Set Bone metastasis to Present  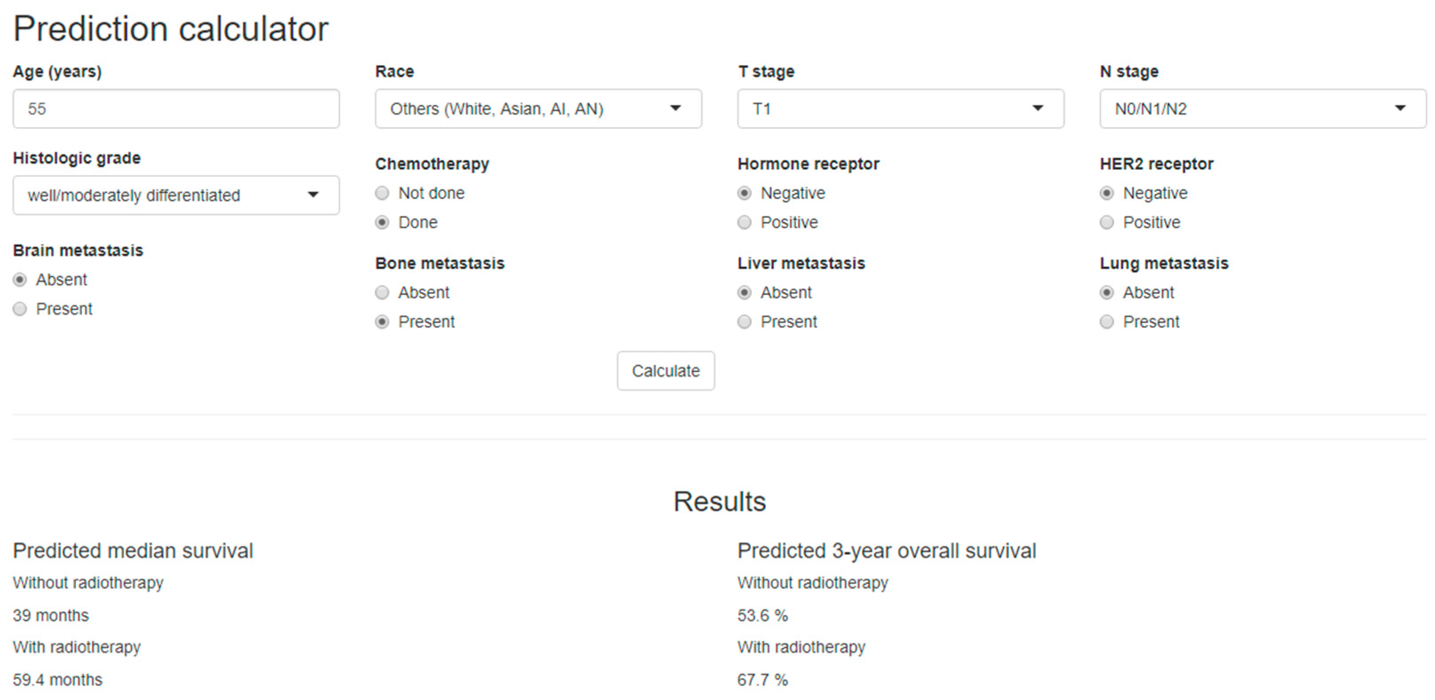[x=382, y=322]
